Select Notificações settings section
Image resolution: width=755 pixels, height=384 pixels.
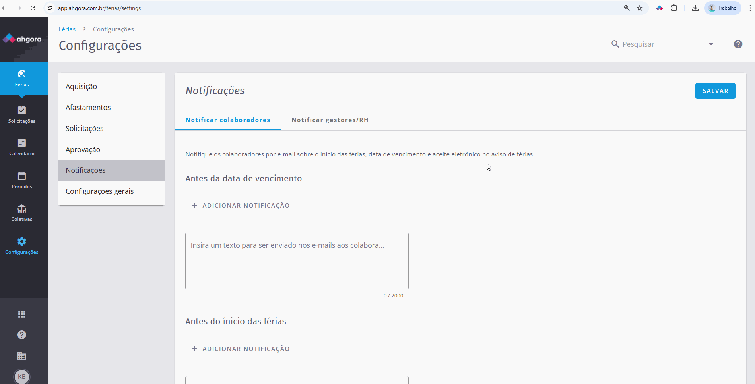pos(111,170)
